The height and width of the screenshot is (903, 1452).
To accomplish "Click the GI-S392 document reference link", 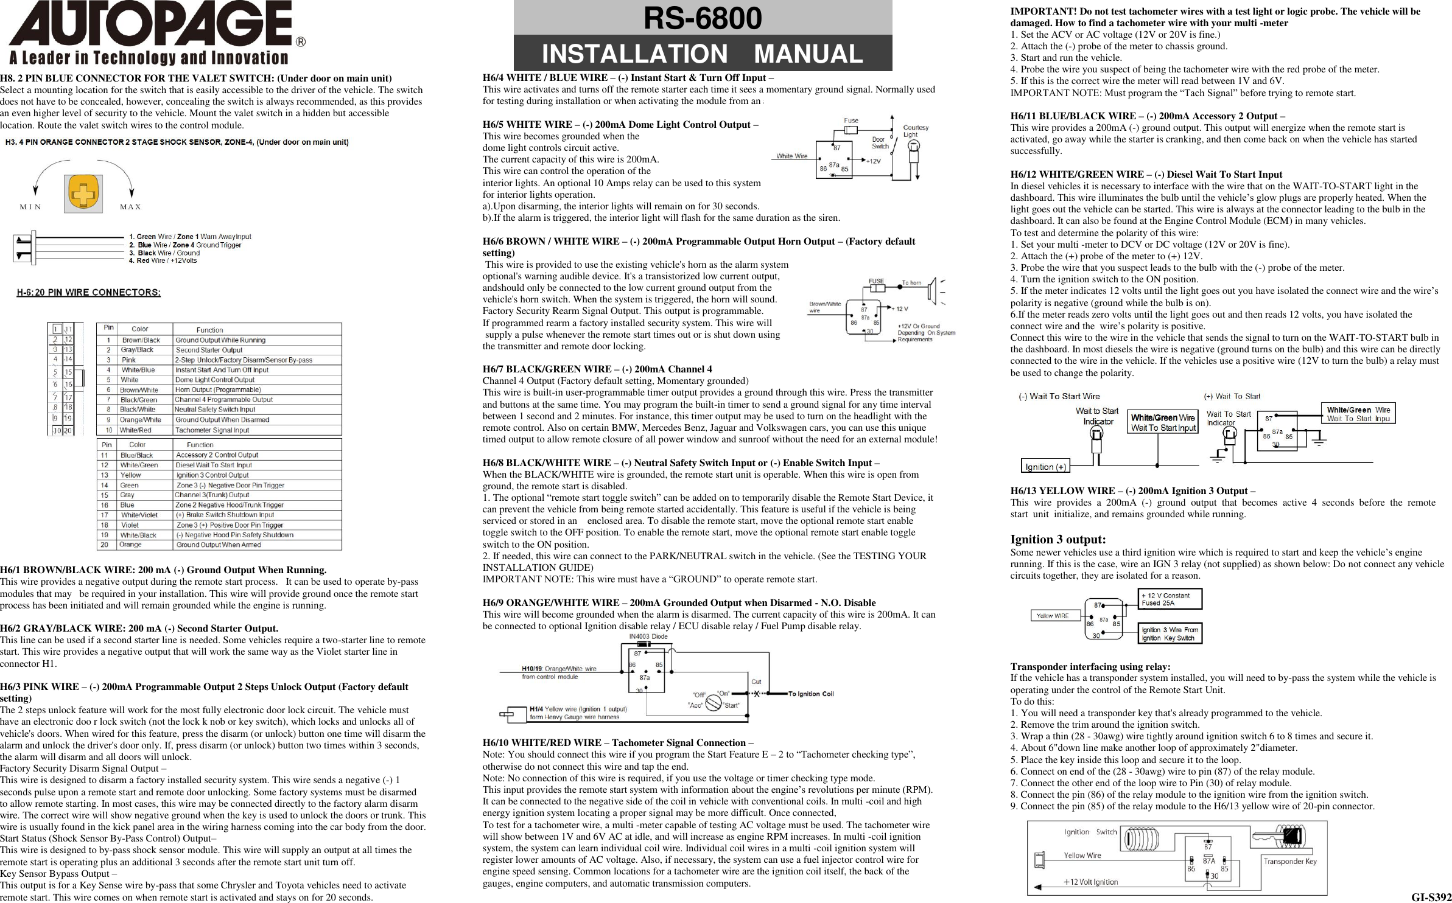I will tap(1423, 893).
